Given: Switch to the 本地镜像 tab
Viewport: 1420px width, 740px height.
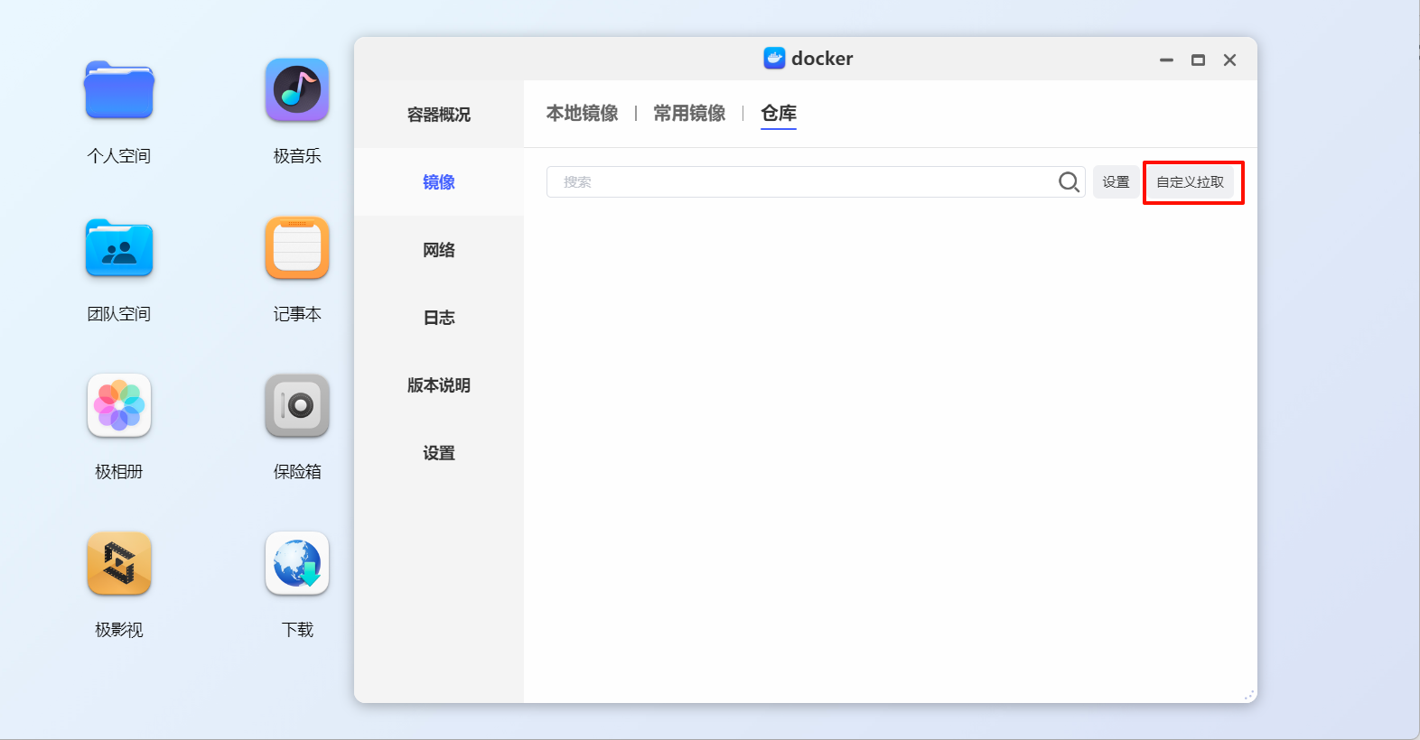Looking at the screenshot, I should [x=582, y=114].
